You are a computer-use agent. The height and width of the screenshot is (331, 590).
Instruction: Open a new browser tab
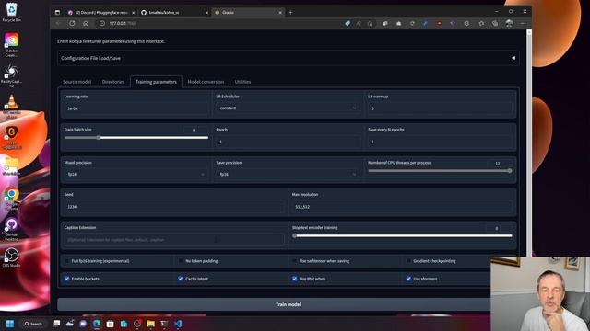pyautogui.click(x=290, y=12)
